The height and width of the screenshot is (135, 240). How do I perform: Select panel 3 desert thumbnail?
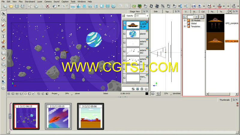click(x=91, y=116)
